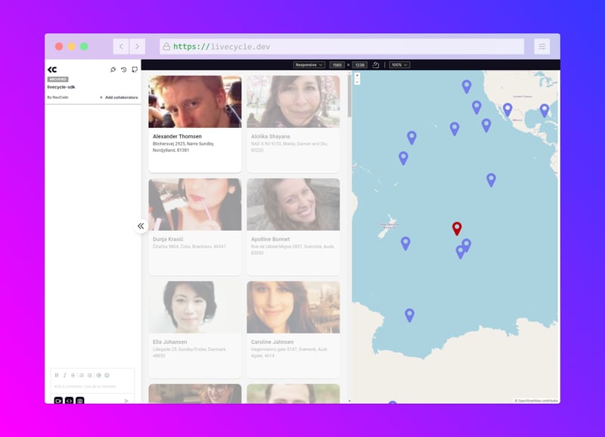Screen dimensions: 605x437
Task: Click the OpenStreetMap contributors attribution
Action: [x=536, y=401]
